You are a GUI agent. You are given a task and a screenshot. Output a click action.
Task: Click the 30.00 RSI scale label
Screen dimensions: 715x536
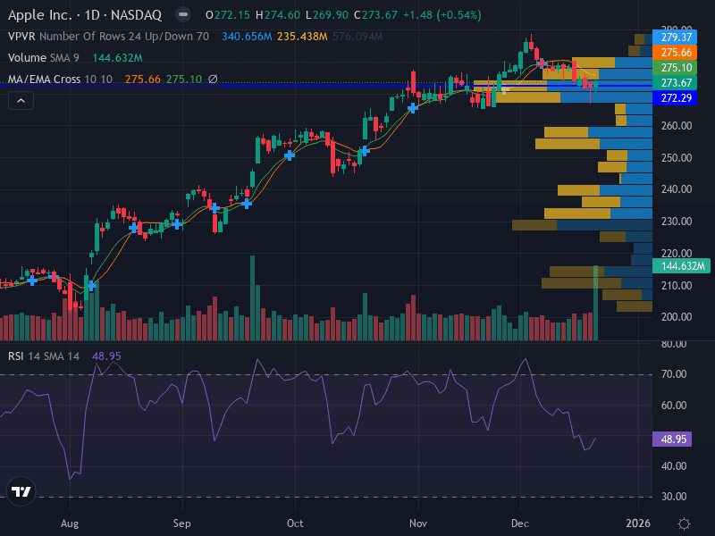(x=674, y=497)
